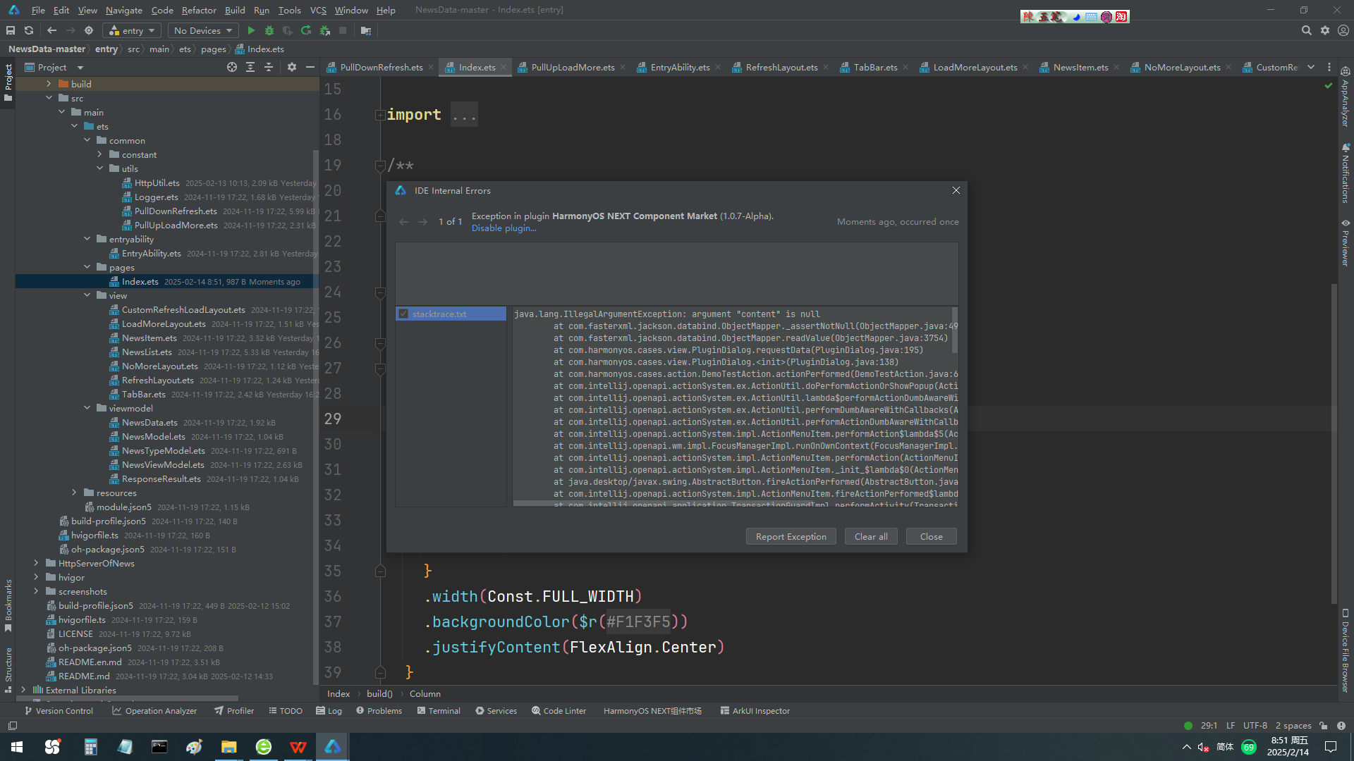Click the Disable plugin link

tap(504, 228)
